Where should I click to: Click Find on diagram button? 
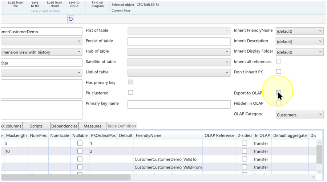[97, 4]
